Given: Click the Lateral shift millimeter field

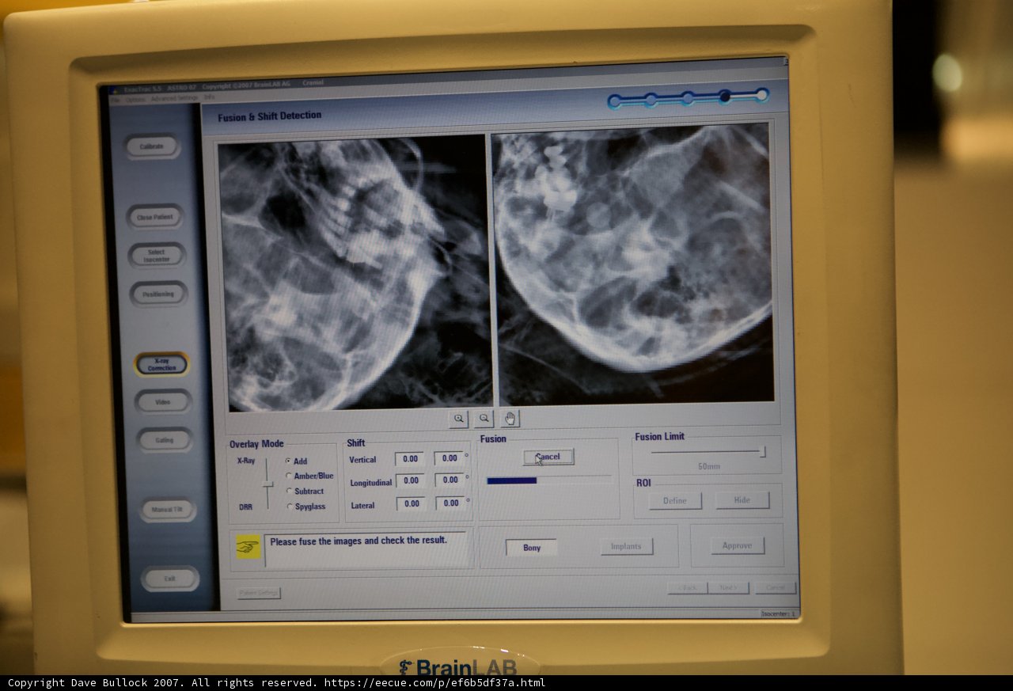Looking at the screenshot, I should pyautogui.click(x=411, y=503).
